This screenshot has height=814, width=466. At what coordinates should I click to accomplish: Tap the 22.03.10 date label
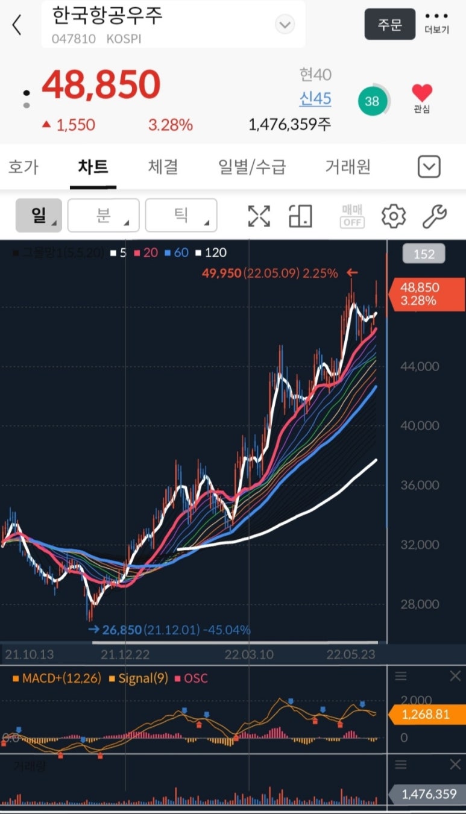click(248, 653)
